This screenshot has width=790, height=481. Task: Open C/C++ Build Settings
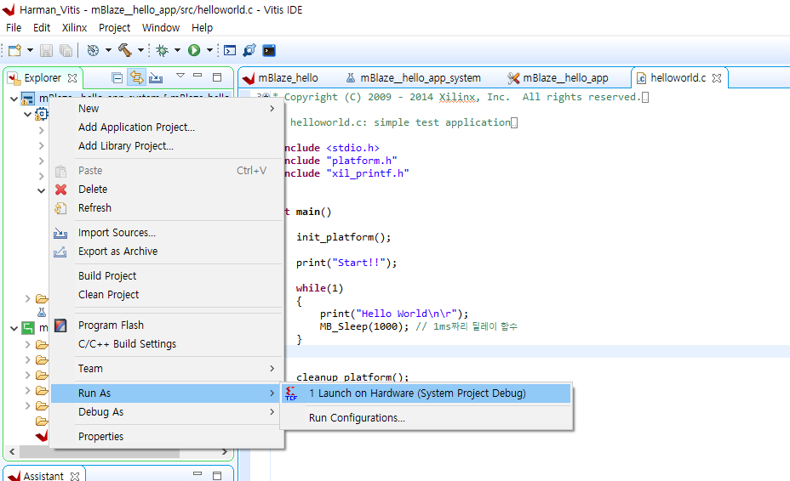pos(166,343)
